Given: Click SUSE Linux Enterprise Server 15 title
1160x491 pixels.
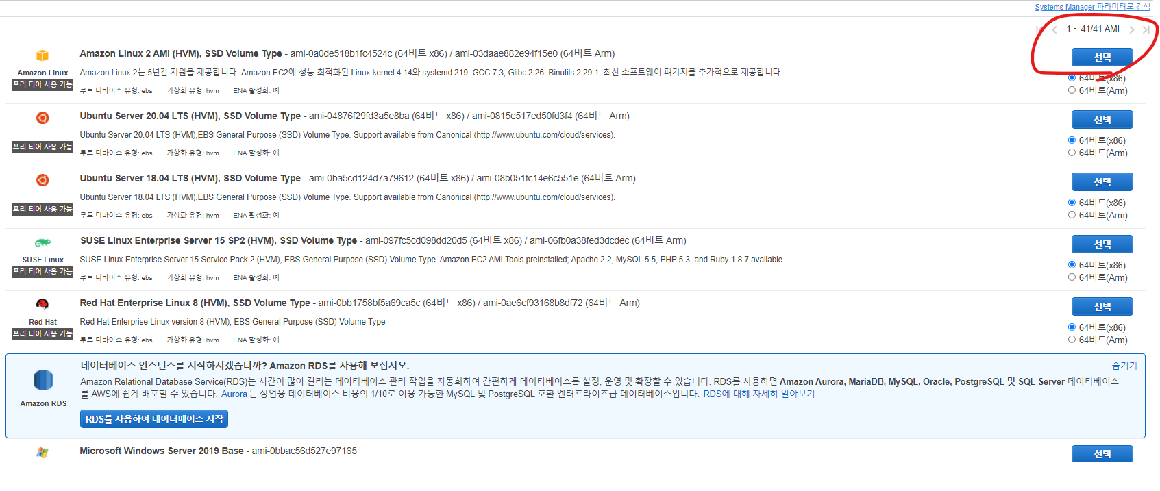Looking at the screenshot, I should (219, 240).
